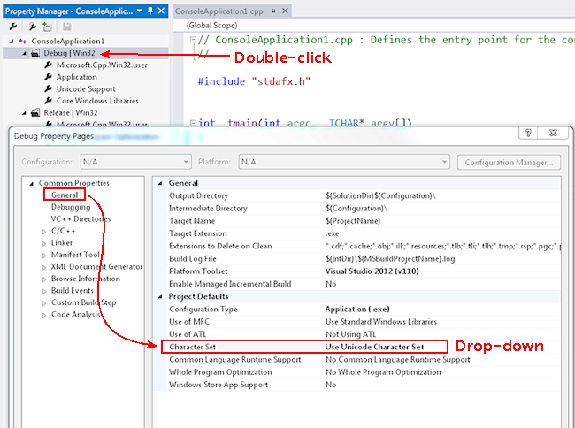
Task: Click wrench icon beside Application sheet
Action: (x=49, y=77)
